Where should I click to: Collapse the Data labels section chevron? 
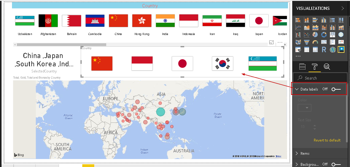(x=297, y=89)
